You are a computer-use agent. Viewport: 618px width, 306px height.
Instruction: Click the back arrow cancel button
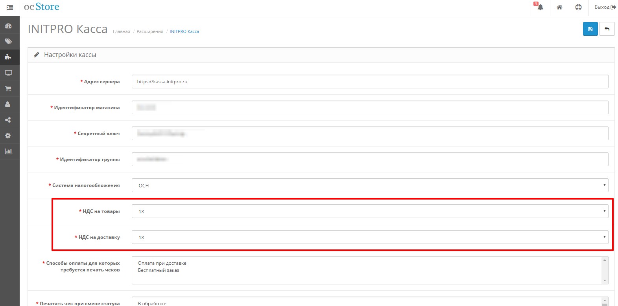coord(607,29)
